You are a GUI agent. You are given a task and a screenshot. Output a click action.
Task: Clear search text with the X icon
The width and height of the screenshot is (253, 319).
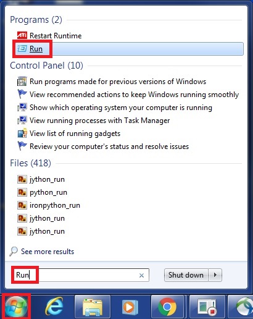141,275
